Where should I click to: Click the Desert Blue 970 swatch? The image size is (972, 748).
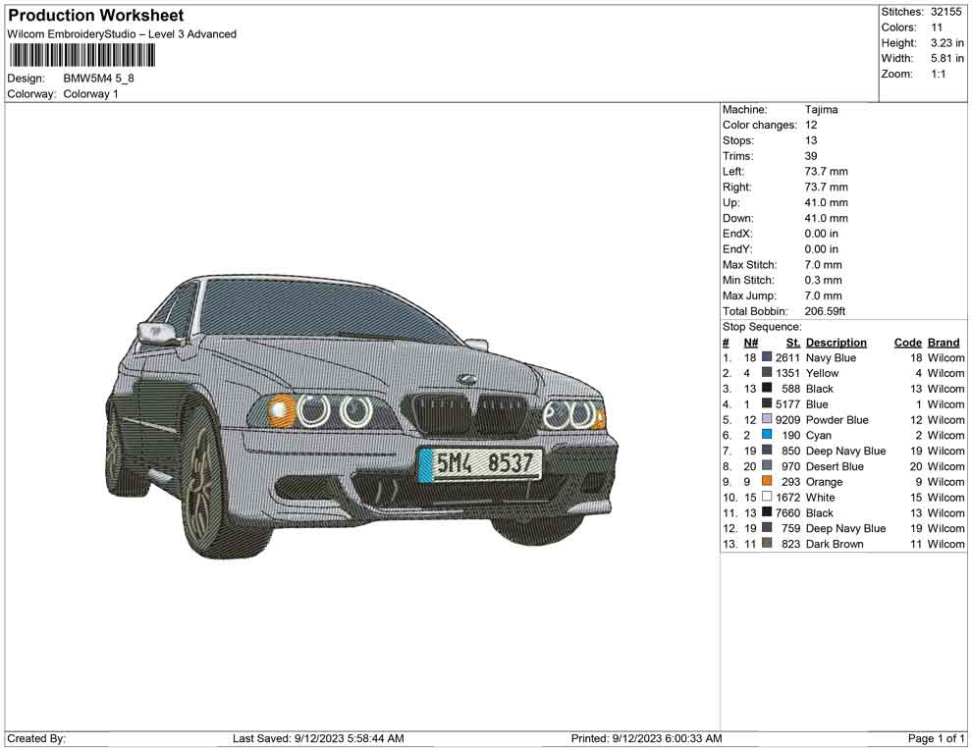[x=767, y=466]
